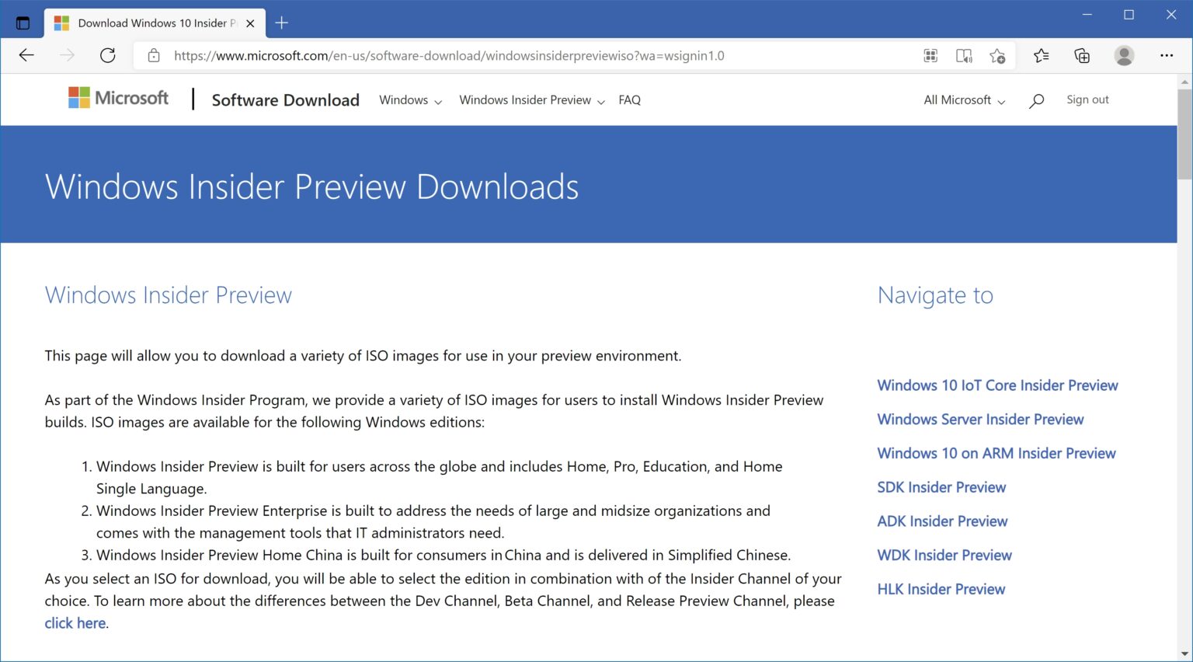Sign out of the Microsoft account
This screenshot has width=1193, height=662.
click(1087, 99)
